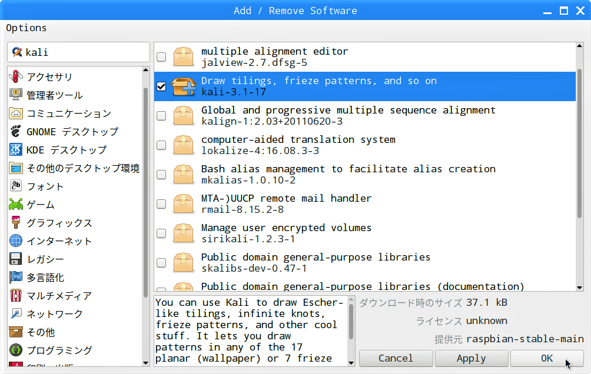This screenshot has width=591, height=374.
Task: Click the kali-3.1-17 package icon
Action: pos(184,86)
